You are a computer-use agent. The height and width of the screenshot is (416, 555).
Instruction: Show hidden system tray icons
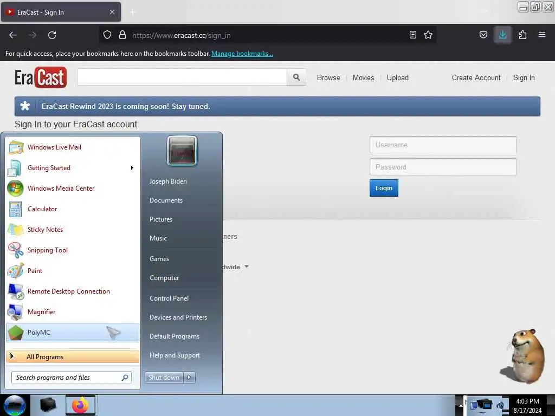[x=461, y=405]
